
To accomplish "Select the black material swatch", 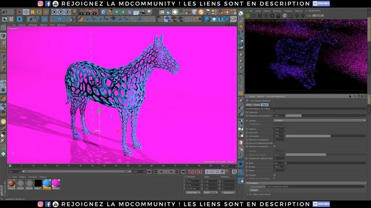I will coord(38,184).
